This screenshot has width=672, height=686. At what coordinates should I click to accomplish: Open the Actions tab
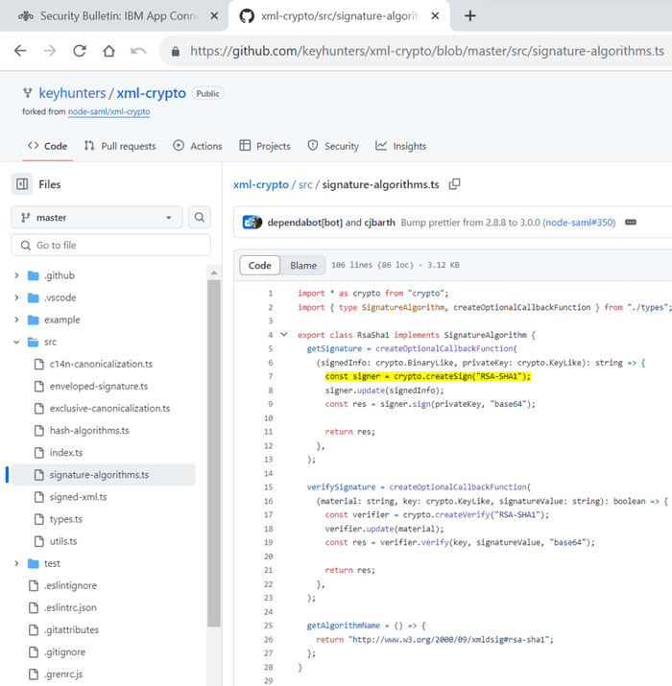tap(198, 146)
